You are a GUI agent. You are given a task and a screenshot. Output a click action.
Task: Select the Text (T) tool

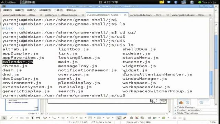pos(33,118)
